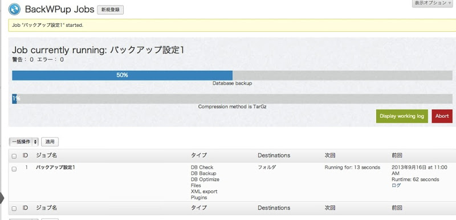Click the 'DB Optimize' type entry

pyautogui.click(x=205, y=180)
